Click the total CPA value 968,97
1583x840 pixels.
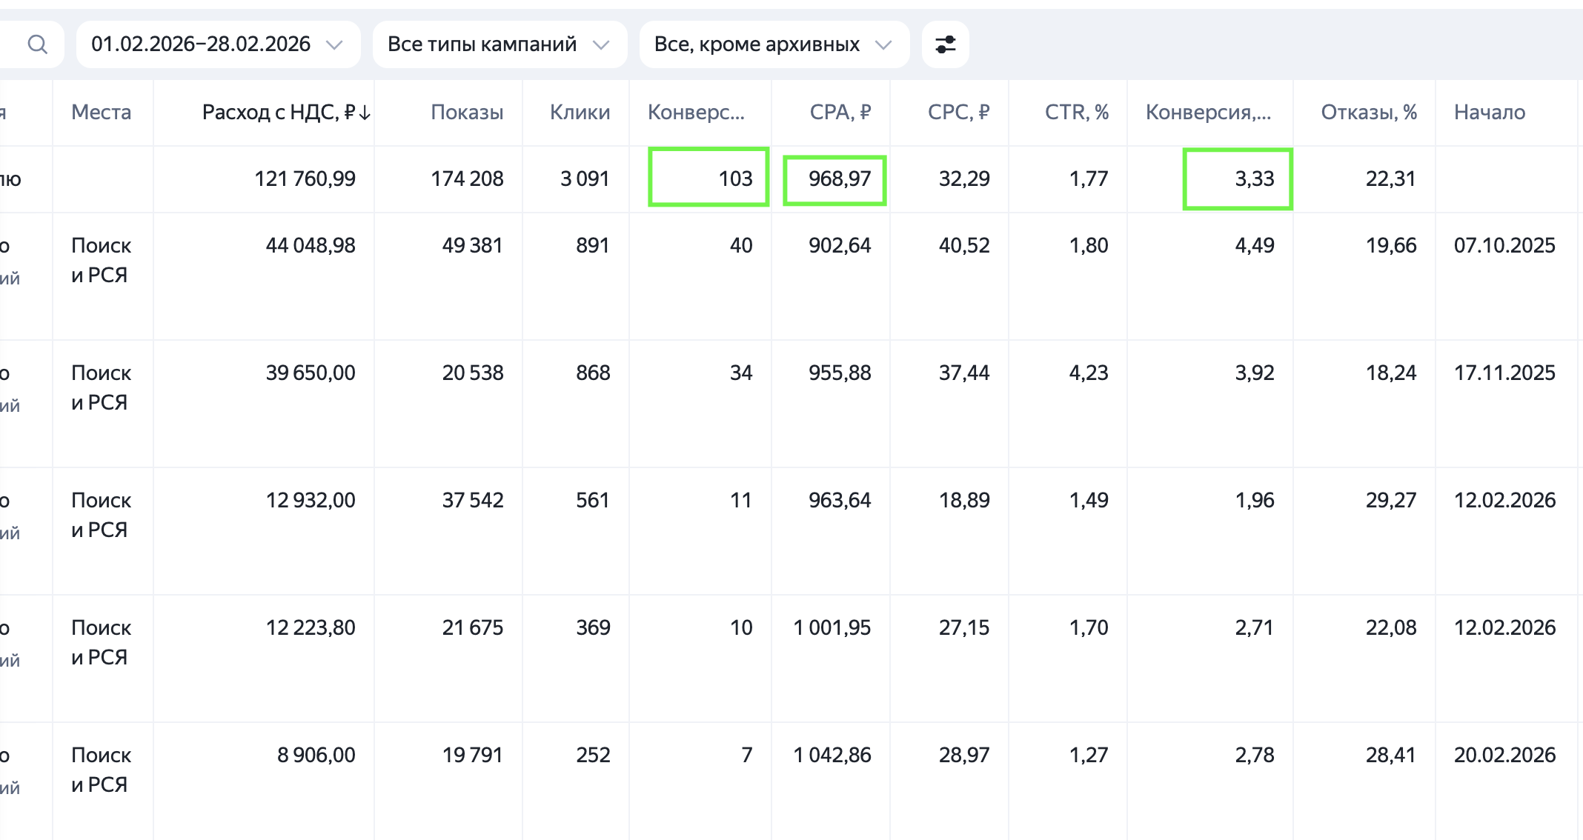pyautogui.click(x=839, y=179)
